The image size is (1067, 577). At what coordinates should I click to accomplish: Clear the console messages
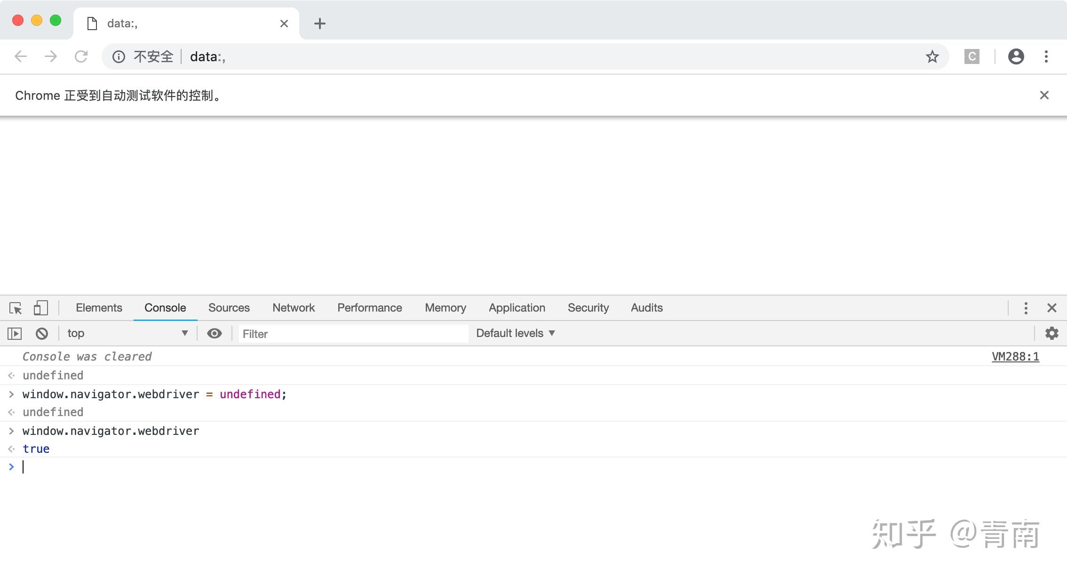coord(41,333)
